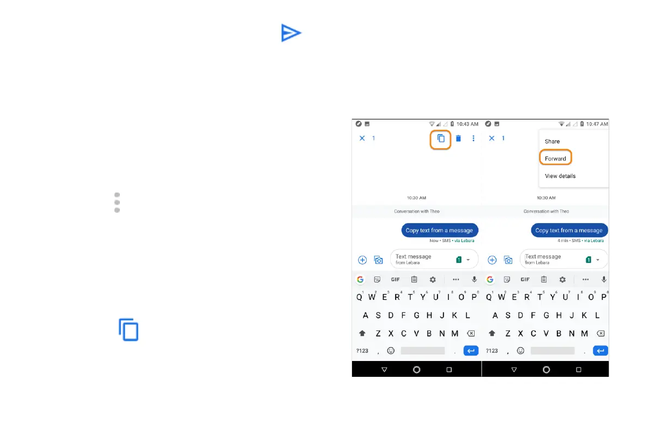649x433 pixels.
Task: Click the large blue copy icon at bottom left
Action: (x=128, y=330)
